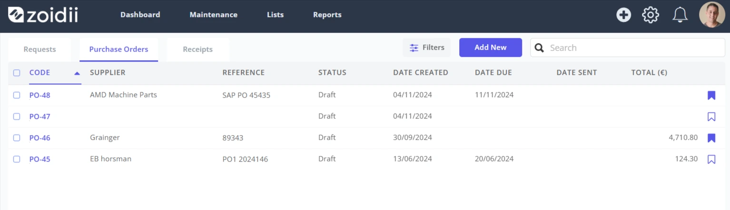Click the search magnifier icon
This screenshot has height=210, width=730.
click(x=539, y=47)
